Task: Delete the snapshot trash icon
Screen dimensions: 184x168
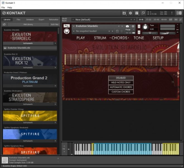Action: [x=122, y=31]
